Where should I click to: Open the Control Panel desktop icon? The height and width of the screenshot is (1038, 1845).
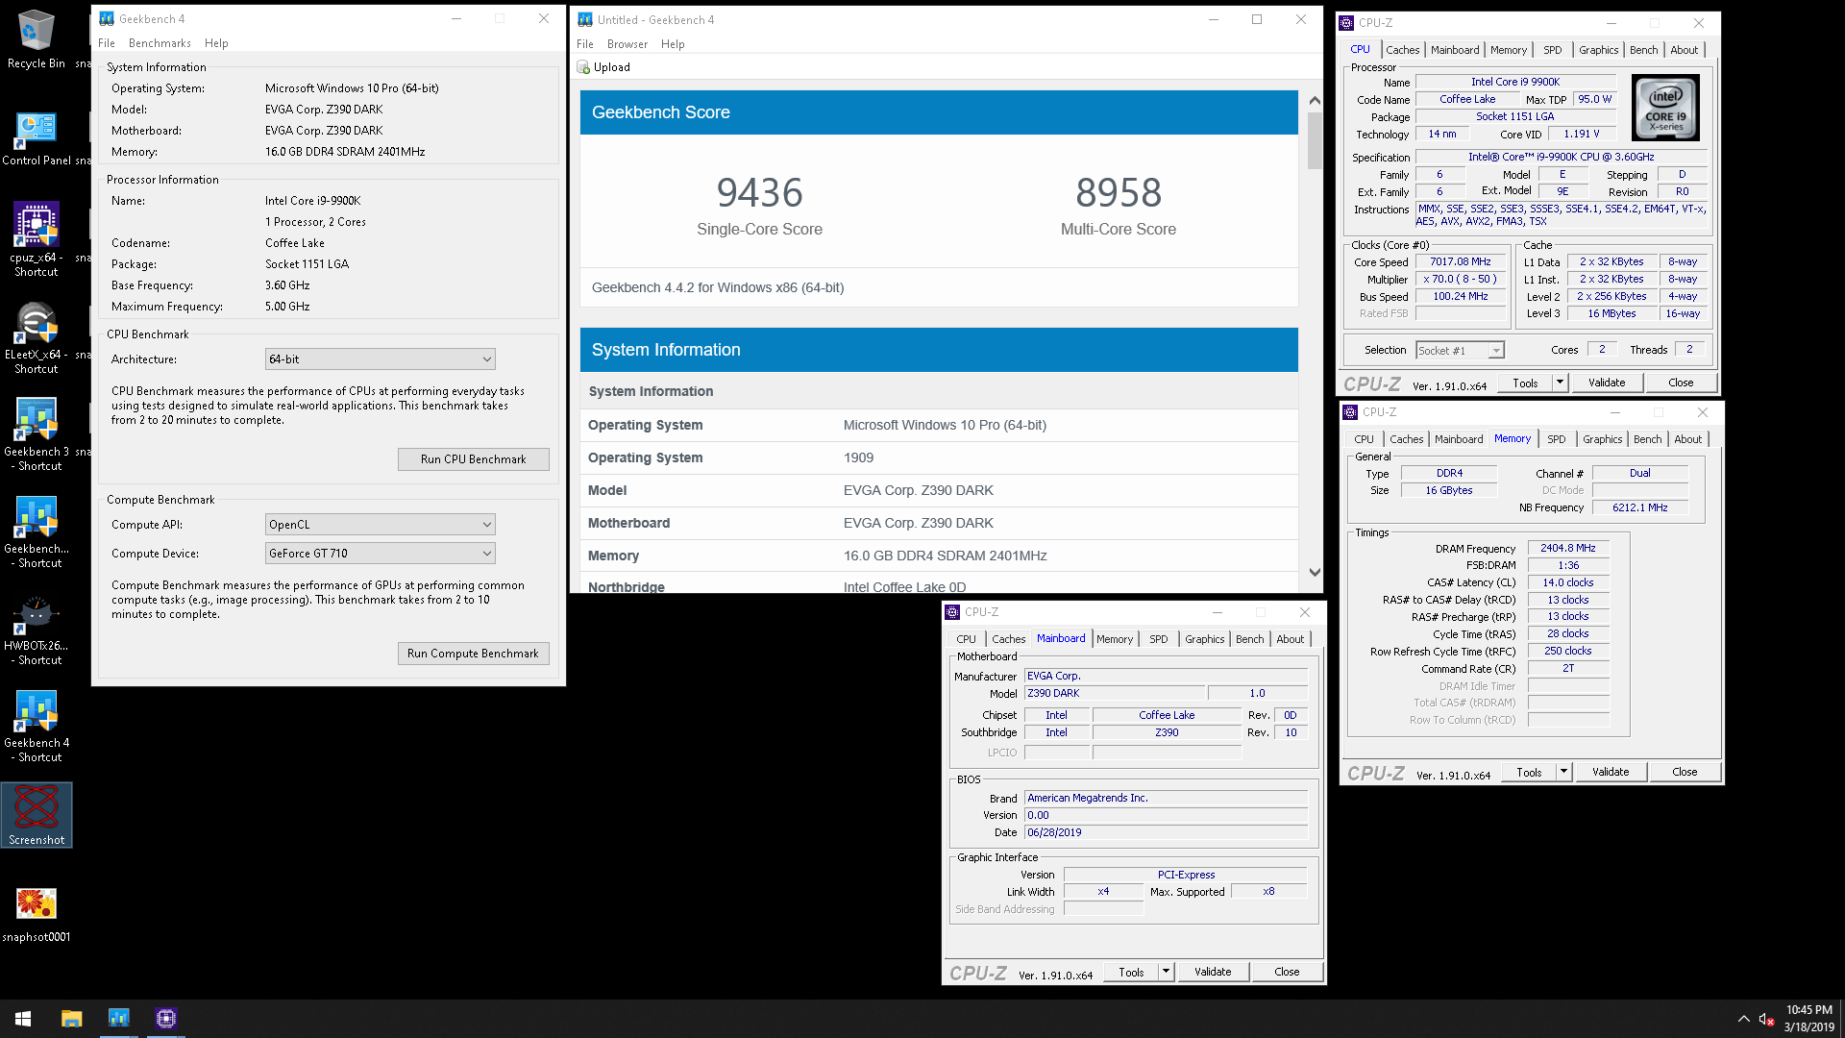(37, 136)
